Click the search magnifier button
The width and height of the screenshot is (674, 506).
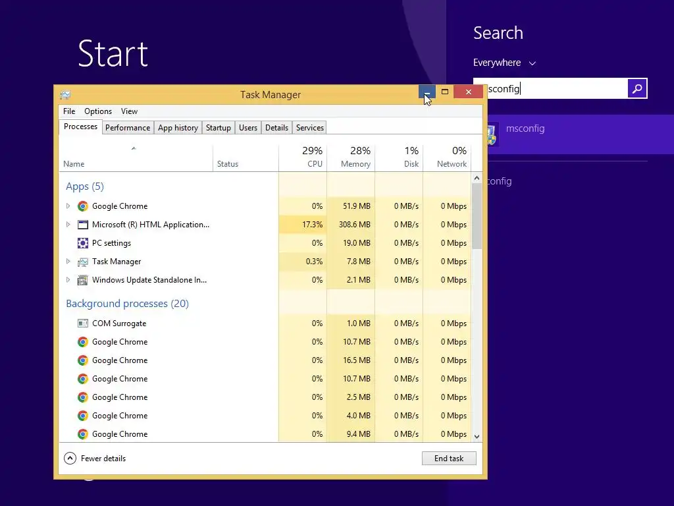[x=637, y=88]
